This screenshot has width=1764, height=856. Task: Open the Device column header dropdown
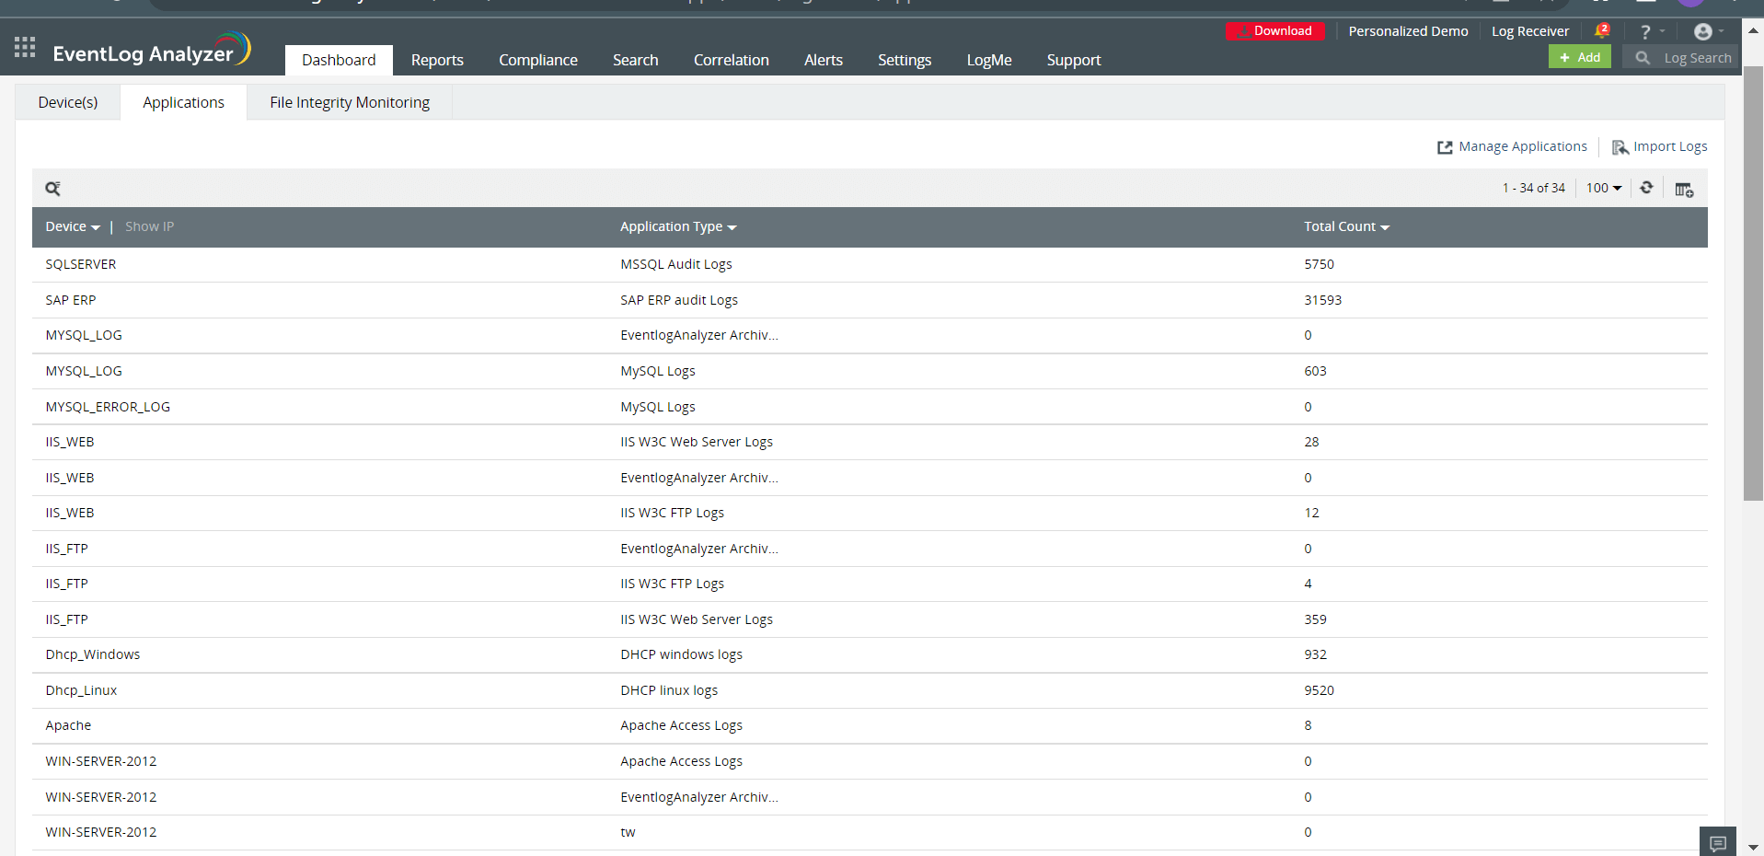pyautogui.click(x=73, y=226)
